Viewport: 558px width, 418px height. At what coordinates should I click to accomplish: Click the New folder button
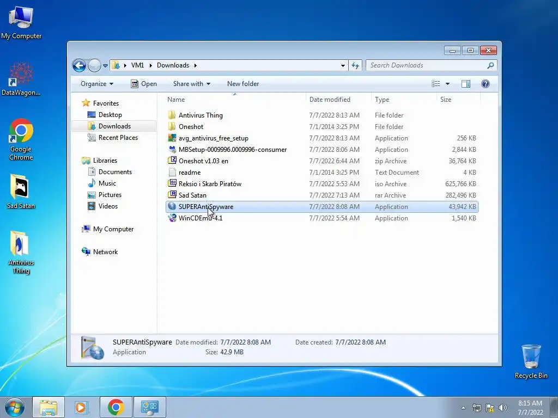click(243, 84)
